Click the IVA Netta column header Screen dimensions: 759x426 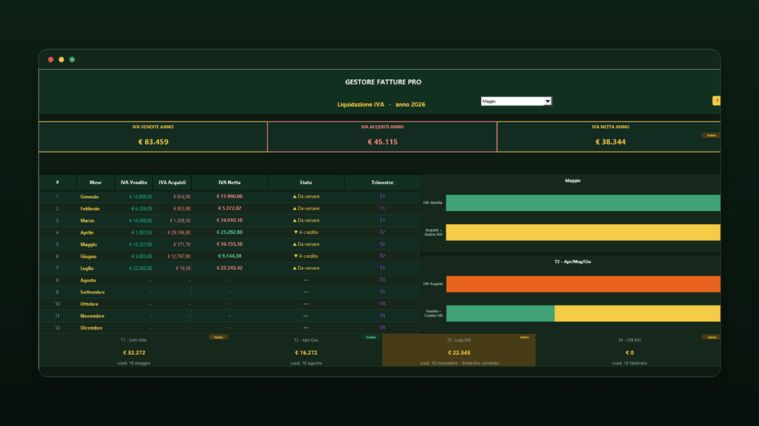(x=230, y=182)
